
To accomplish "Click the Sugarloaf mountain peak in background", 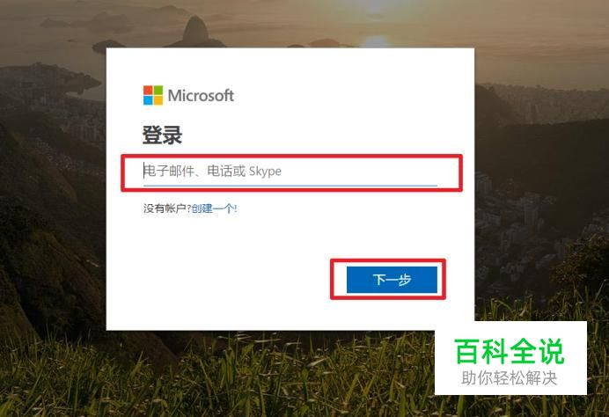I will [x=196, y=29].
